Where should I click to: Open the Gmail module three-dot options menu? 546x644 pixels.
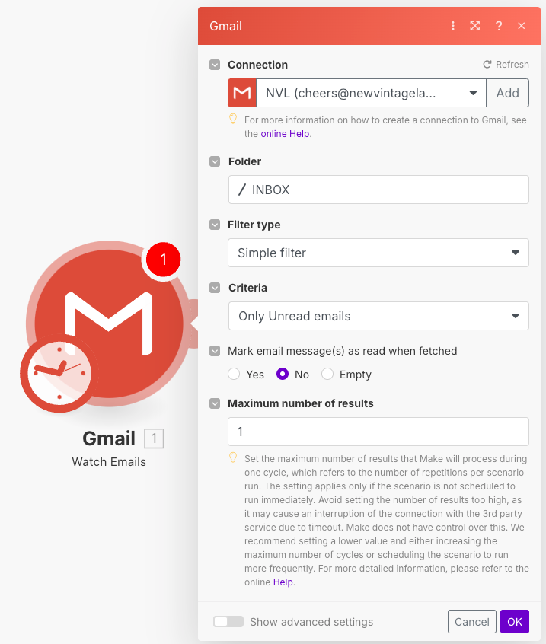pos(453,26)
